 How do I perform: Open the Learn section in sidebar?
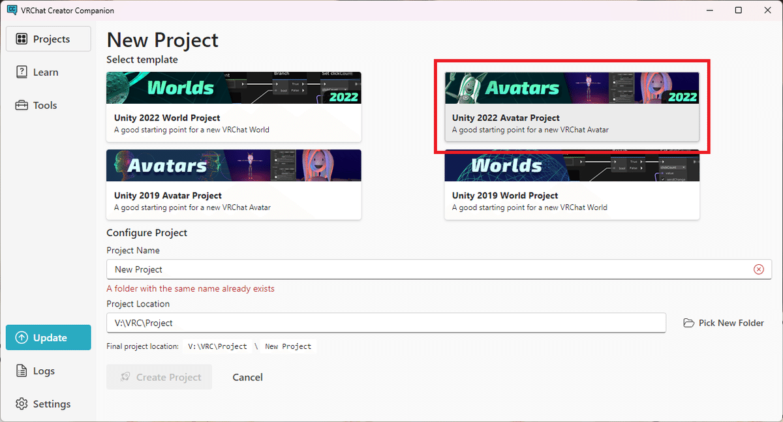48,72
